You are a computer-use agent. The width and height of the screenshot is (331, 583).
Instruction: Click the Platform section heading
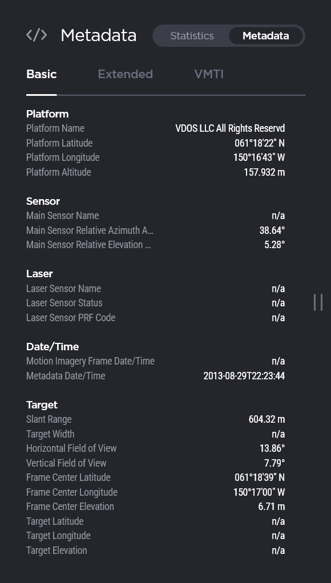[47, 114]
